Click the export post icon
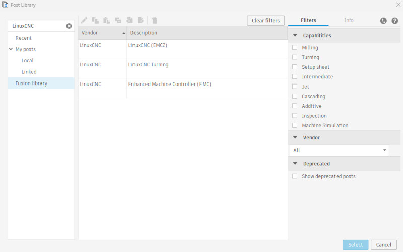 click(141, 20)
